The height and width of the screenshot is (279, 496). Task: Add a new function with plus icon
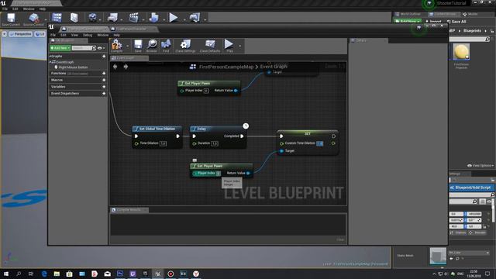tap(104, 74)
